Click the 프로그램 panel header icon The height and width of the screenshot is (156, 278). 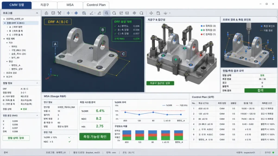[x=37, y=13]
